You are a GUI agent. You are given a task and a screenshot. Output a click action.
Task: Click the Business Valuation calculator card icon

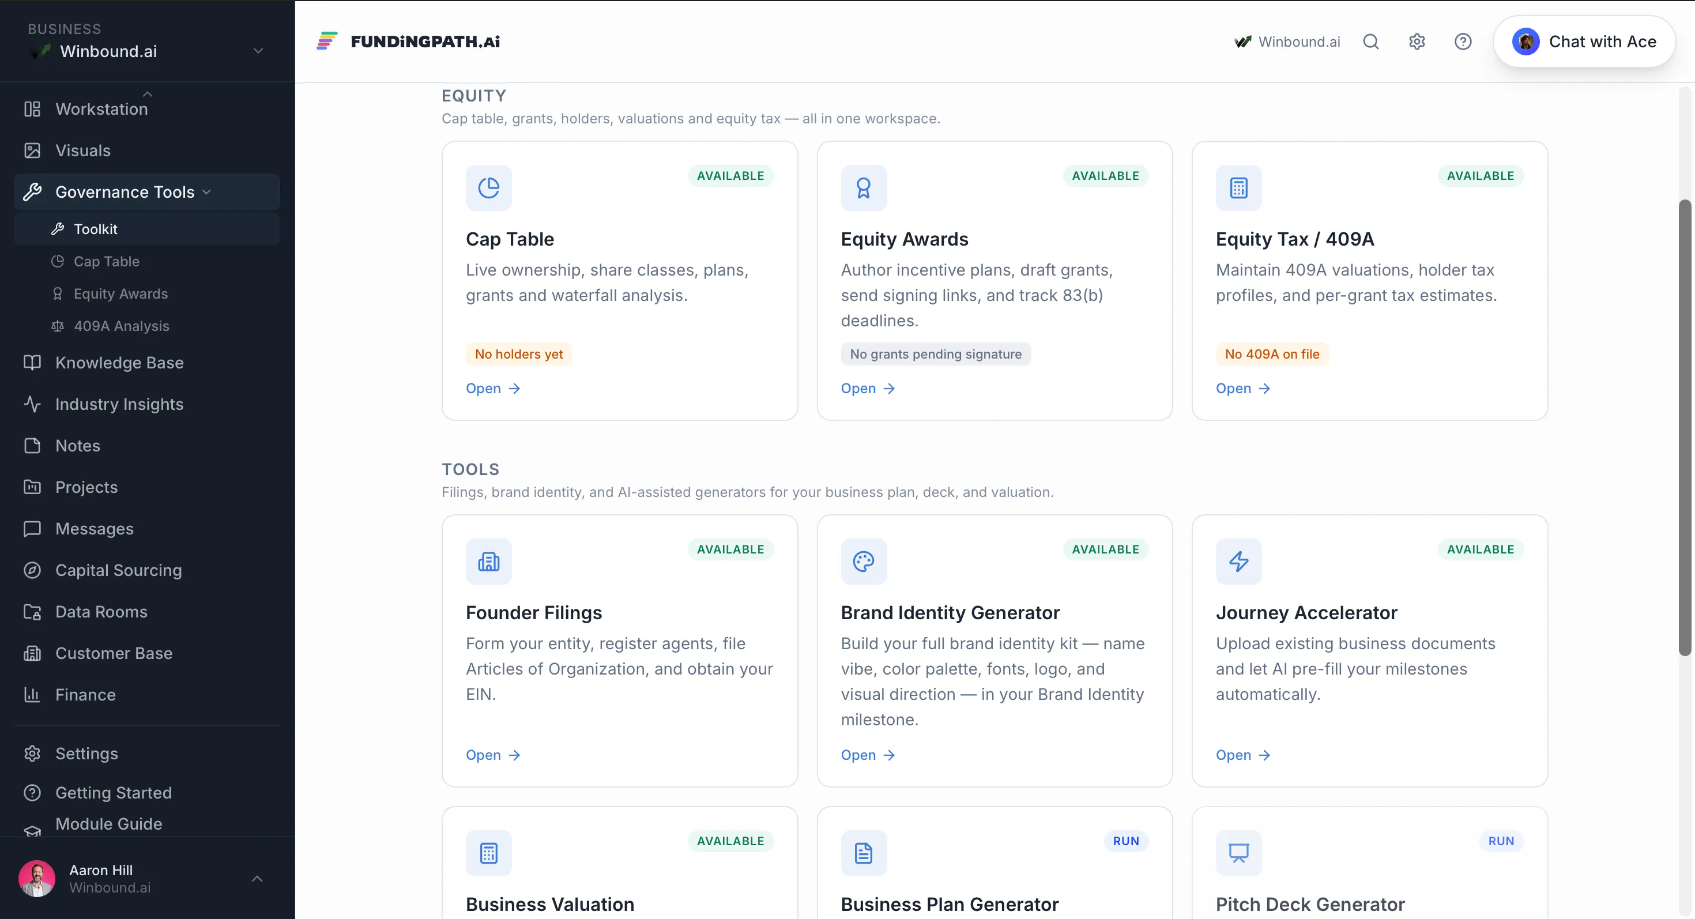(489, 853)
